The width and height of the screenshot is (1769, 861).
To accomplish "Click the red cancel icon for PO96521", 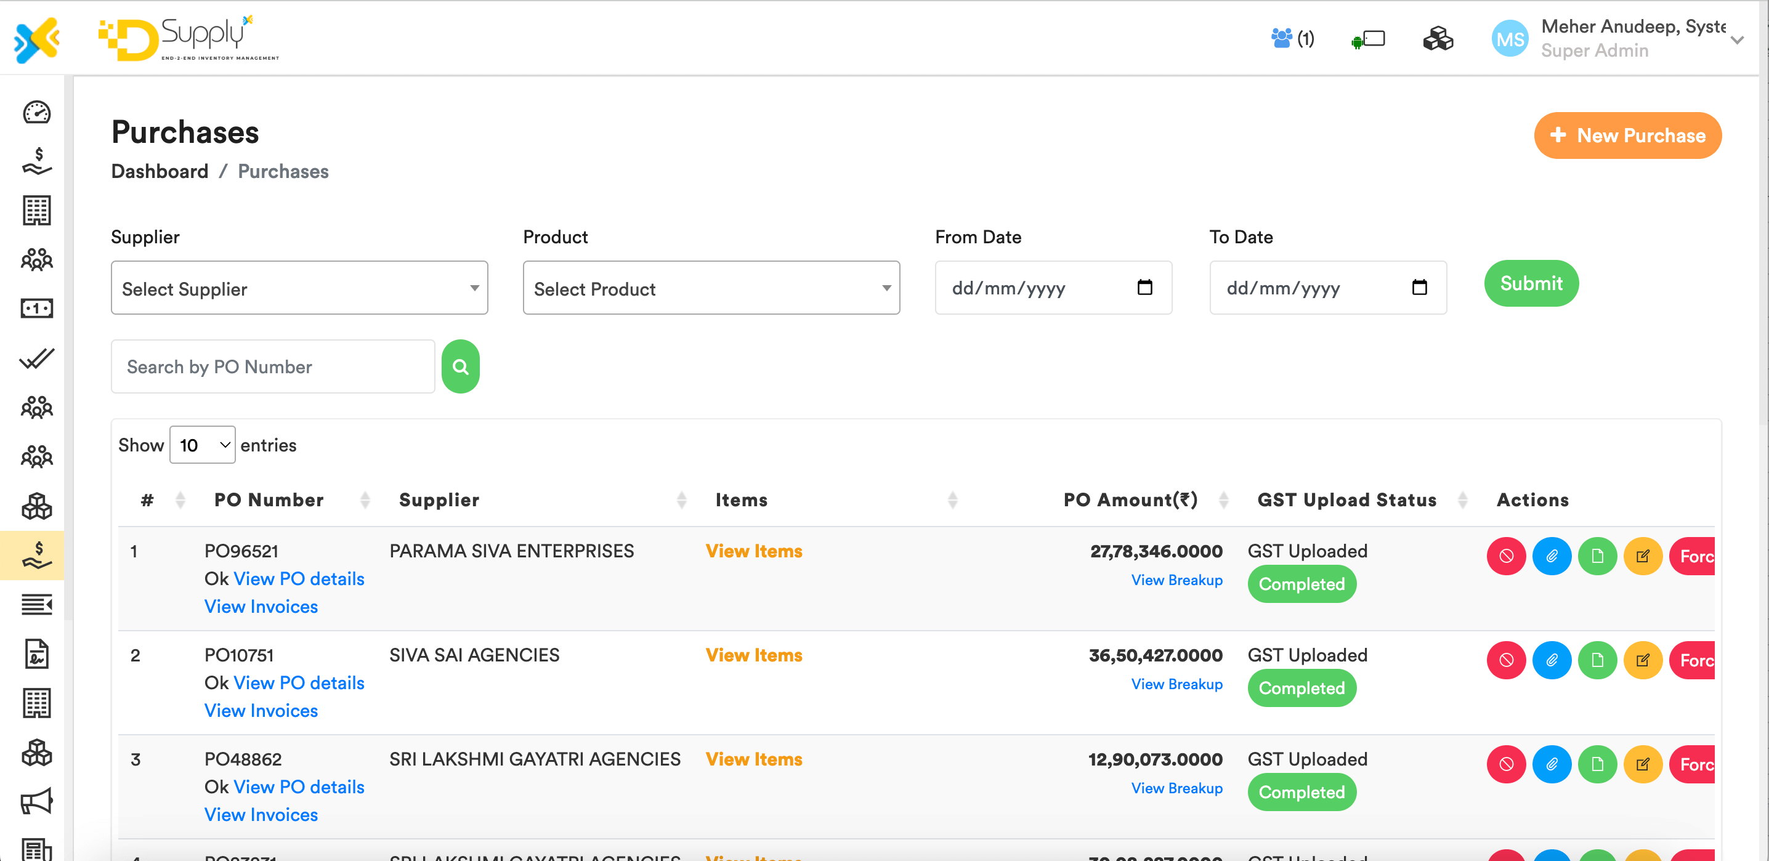I will [1506, 556].
